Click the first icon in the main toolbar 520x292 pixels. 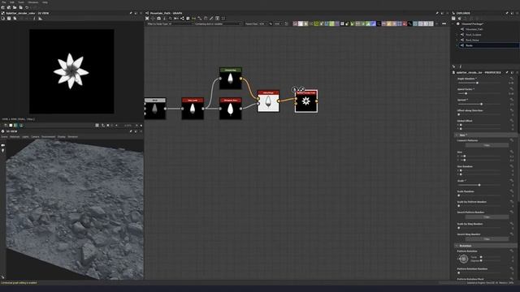pyautogui.click(x=3, y=7)
